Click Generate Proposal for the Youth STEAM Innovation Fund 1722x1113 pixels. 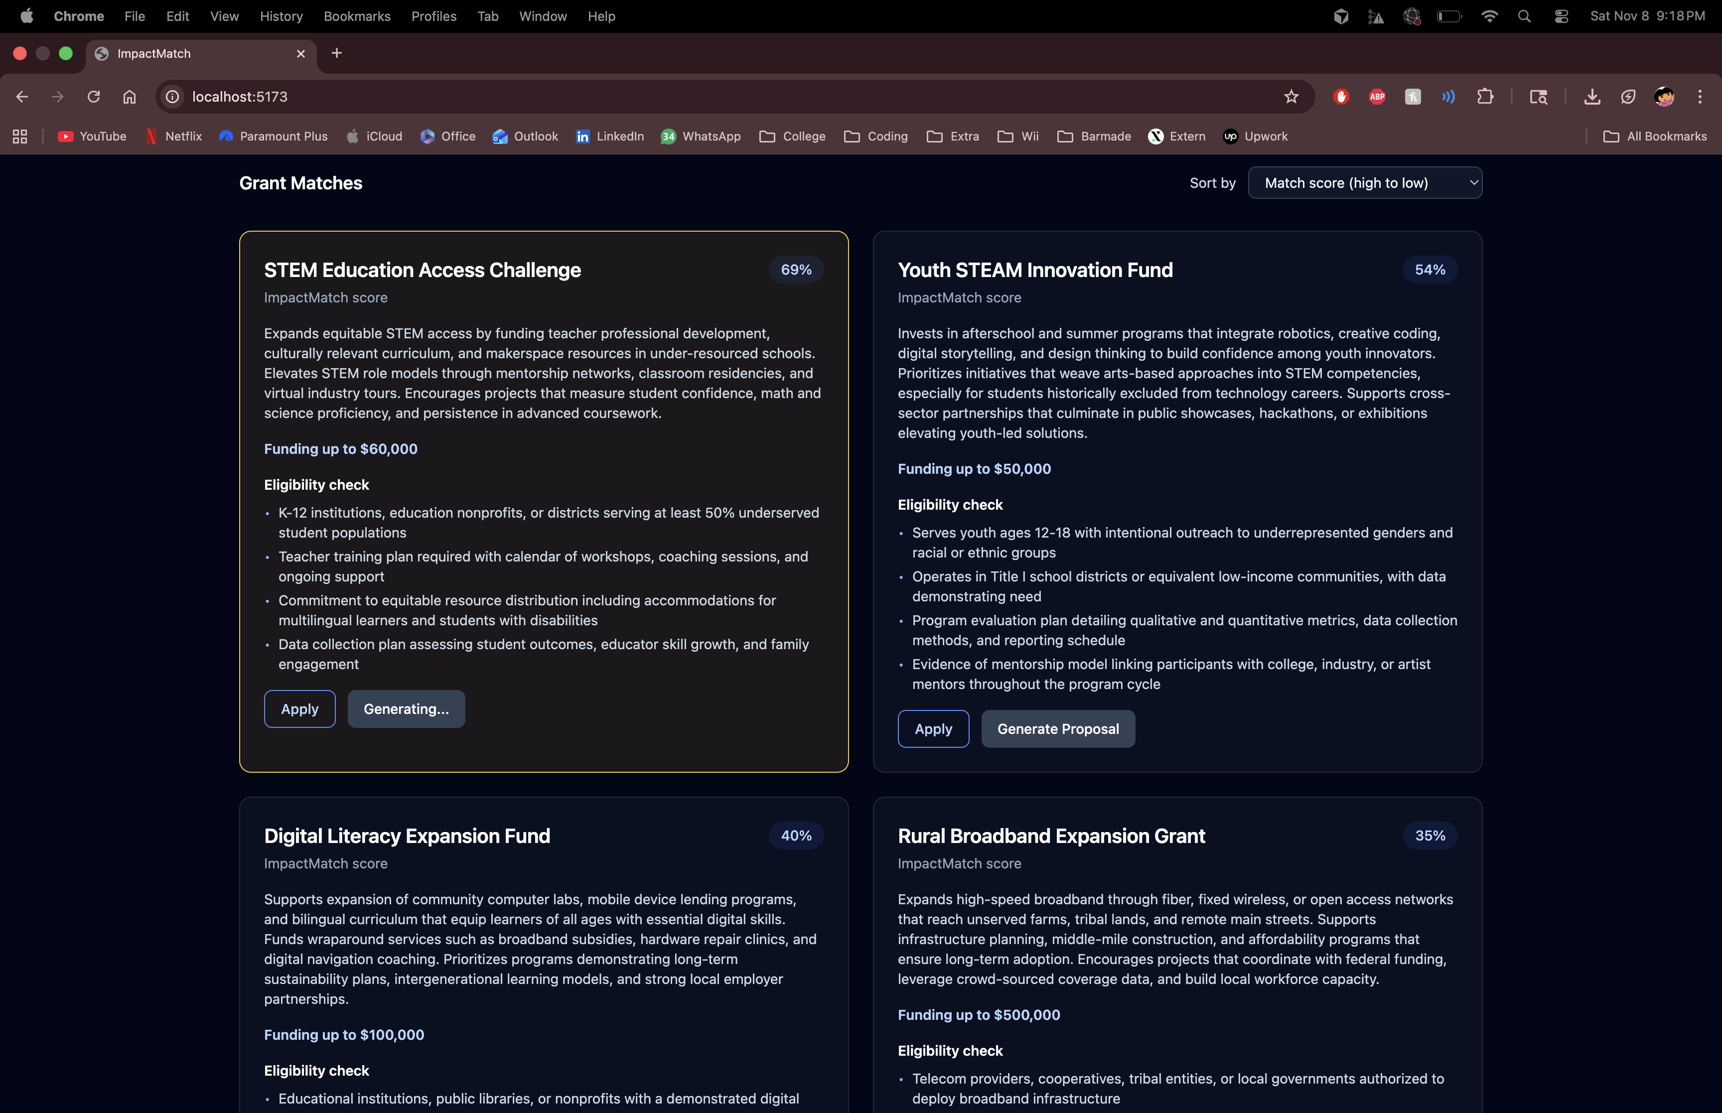click(1058, 729)
